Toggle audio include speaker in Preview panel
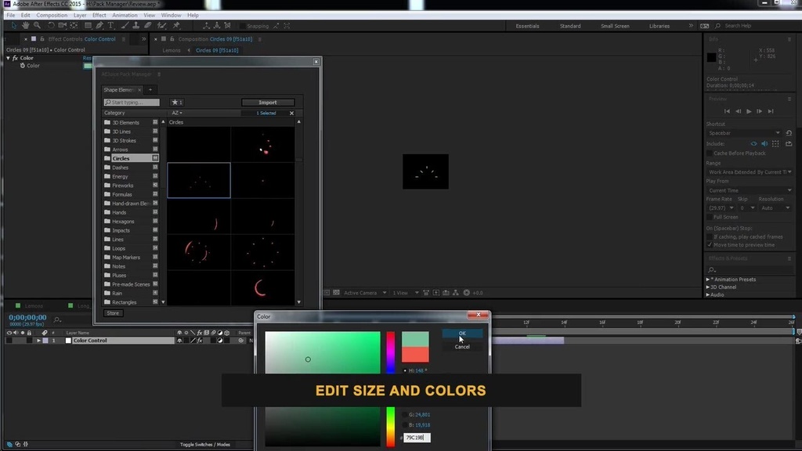Viewport: 802px width, 451px height. pos(764,144)
